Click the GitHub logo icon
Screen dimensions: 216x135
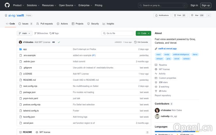(7, 5)
